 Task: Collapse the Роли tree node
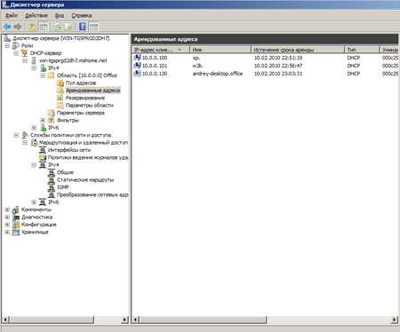[7, 45]
